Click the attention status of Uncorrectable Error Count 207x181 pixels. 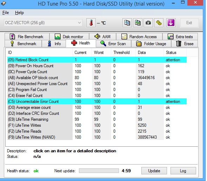(x=173, y=102)
